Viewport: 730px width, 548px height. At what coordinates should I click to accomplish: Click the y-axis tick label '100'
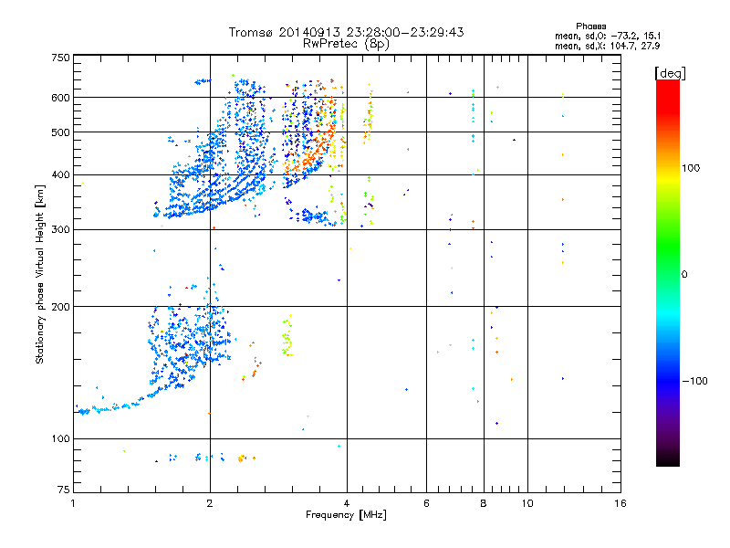[x=60, y=439]
